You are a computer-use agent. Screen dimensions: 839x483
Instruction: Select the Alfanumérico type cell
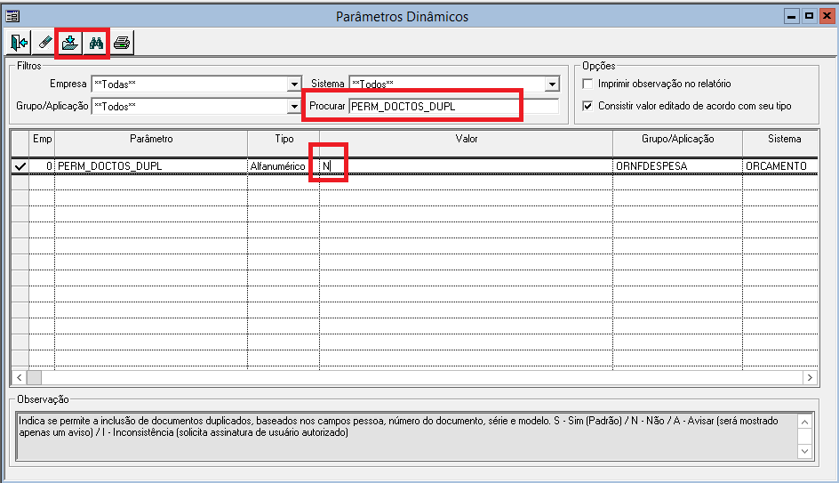(284, 166)
